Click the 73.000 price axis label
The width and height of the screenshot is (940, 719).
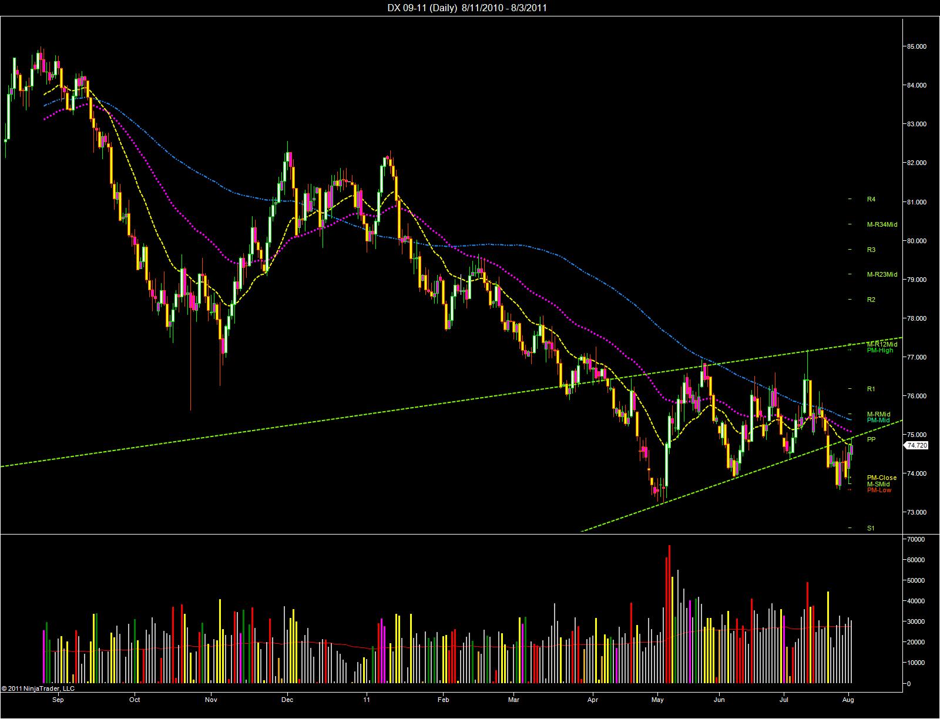click(x=917, y=512)
